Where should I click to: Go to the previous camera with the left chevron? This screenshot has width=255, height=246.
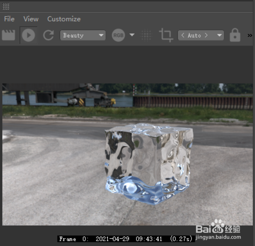[183, 35]
